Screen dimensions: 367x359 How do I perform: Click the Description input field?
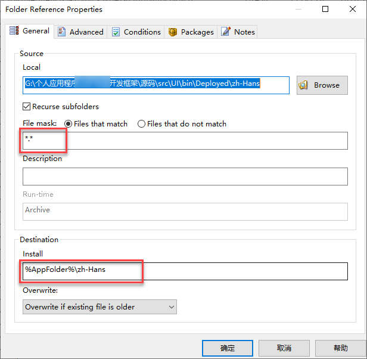(185, 177)
